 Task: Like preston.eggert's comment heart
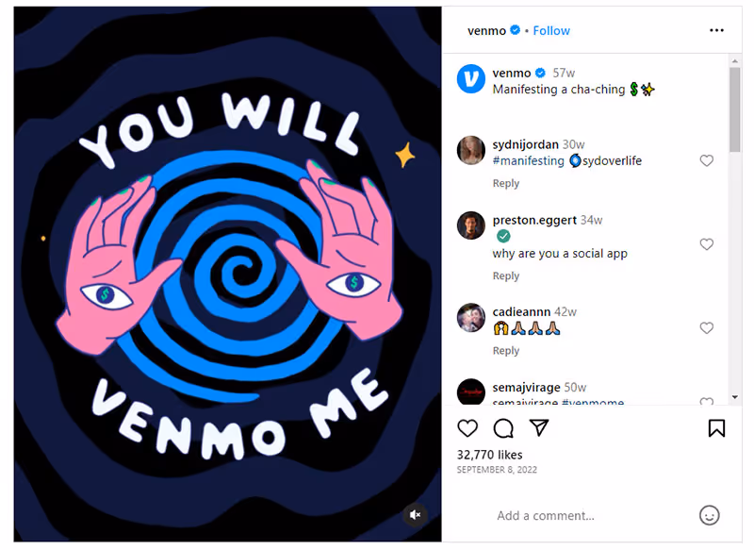click(706, 244)
